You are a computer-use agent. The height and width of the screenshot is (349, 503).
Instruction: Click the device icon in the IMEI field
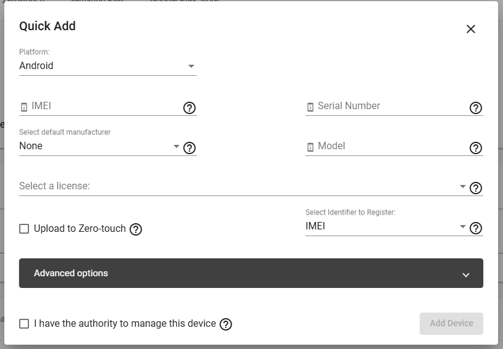pos(23,107)
